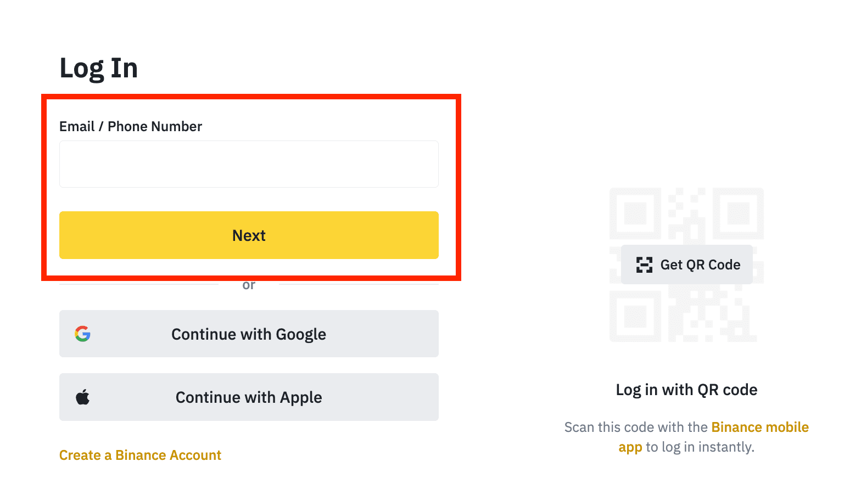Click the Email / Phone Number label
The width and height of the screenshot is (861, 495).
coord(131,126)
